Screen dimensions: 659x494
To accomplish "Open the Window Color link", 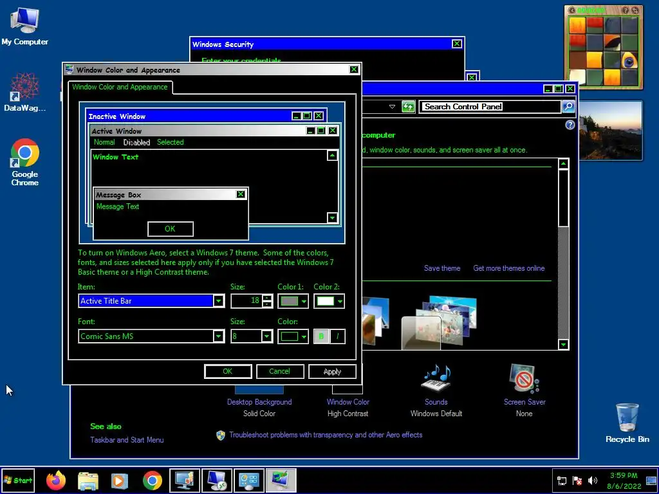I will [348, 402].
